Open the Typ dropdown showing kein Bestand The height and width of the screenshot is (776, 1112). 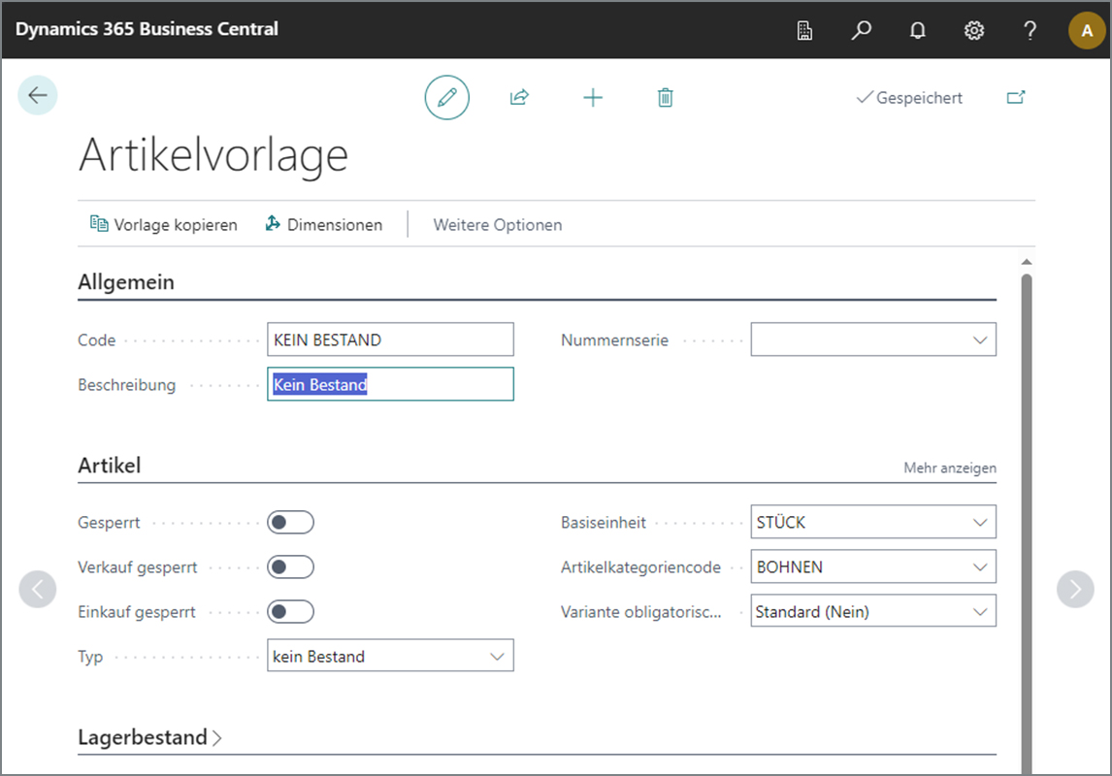click(x=390, y=656)
